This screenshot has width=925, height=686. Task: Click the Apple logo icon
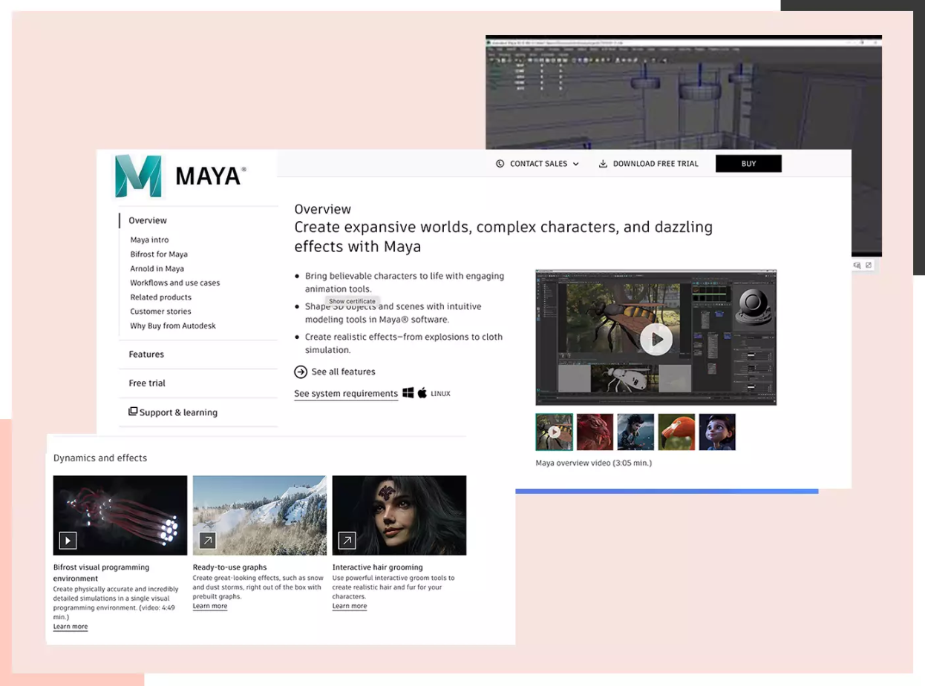coord(422,393)
